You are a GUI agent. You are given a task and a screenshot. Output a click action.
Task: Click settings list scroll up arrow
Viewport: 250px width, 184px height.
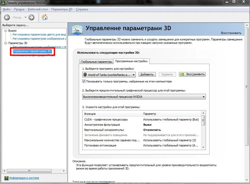203,113
